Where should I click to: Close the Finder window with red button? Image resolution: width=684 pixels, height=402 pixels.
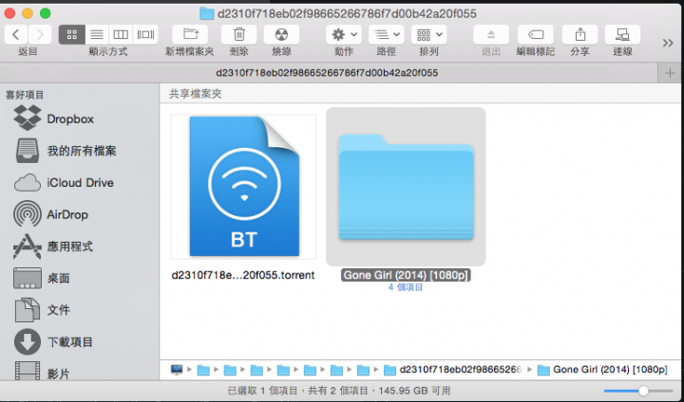click(10, 13)
